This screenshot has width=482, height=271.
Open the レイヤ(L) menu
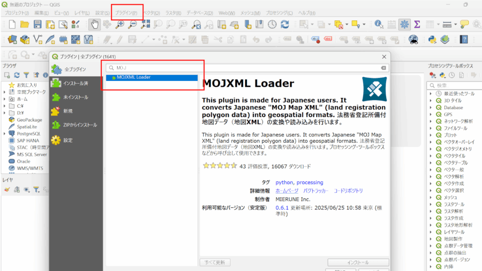click(x=82, y=13)
